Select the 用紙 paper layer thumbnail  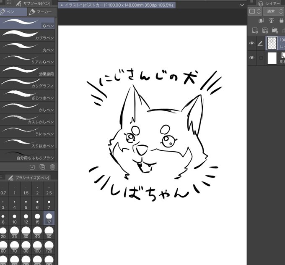(x=272, y=58)
